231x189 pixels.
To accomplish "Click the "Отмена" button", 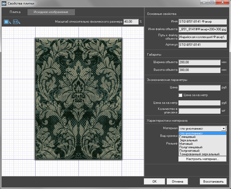I will pos(177,182).
